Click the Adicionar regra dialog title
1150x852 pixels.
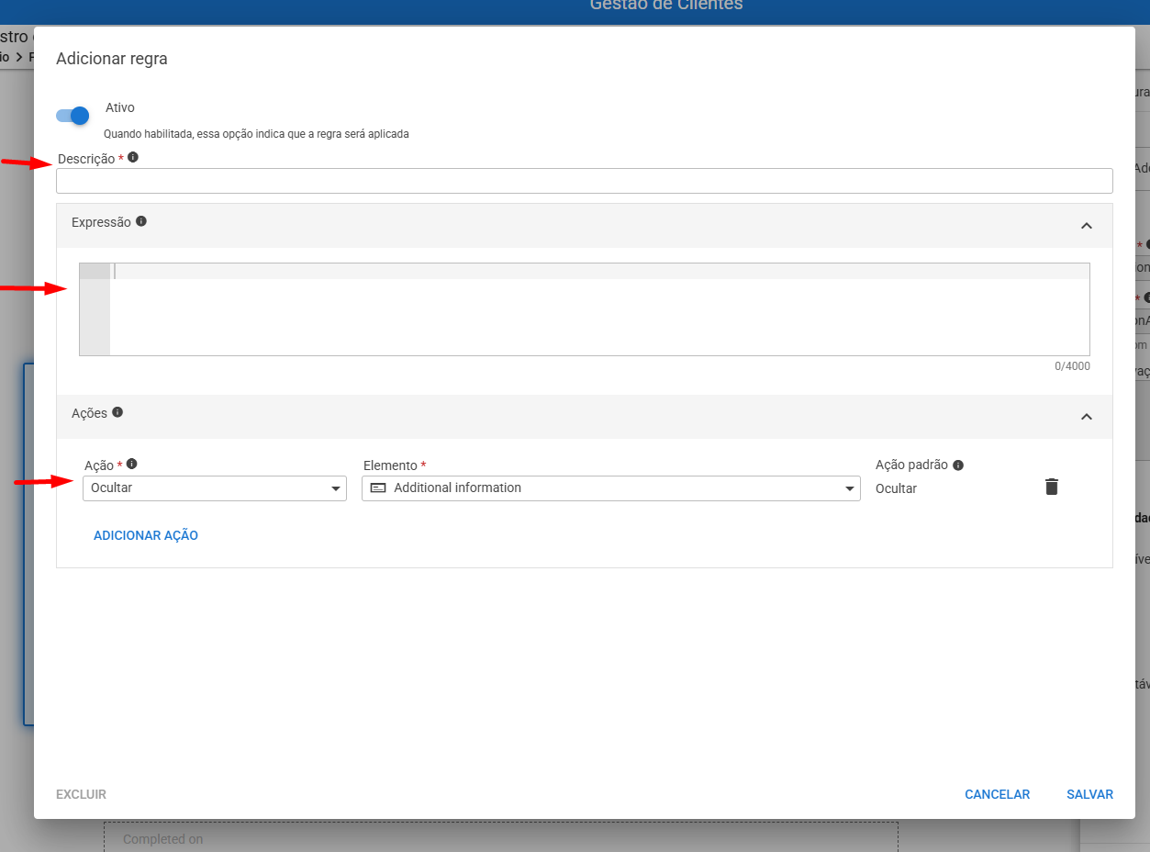tap(112, 59)
